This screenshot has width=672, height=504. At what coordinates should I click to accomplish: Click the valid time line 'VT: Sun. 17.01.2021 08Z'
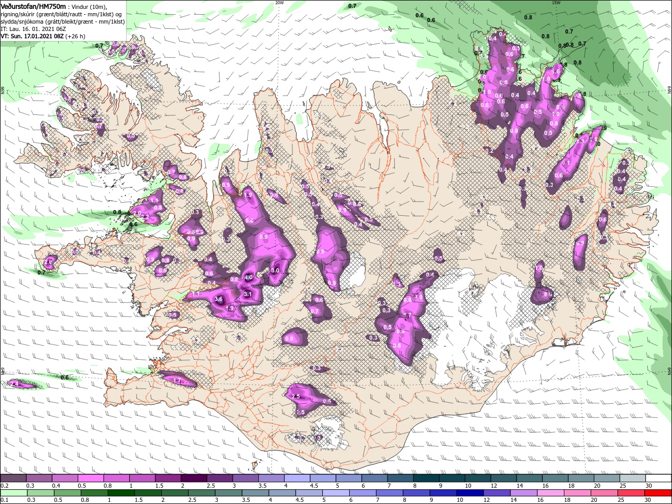pyautogui.click(x=31, y=36)
